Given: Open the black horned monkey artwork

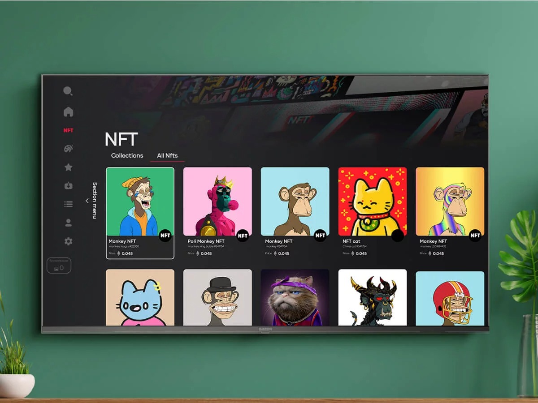Looking at the screenshot, I should pos(373,297).
